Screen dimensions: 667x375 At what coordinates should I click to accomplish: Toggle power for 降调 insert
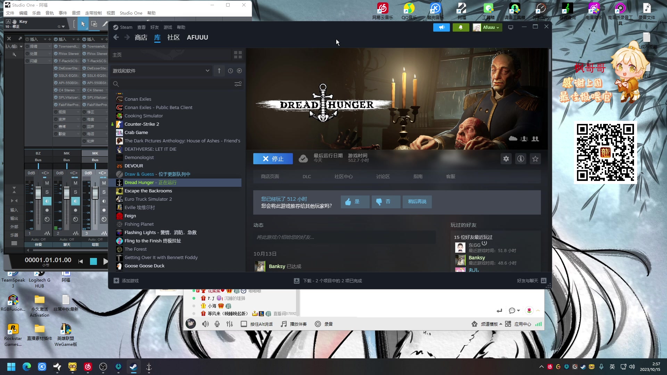click(27, 47)
